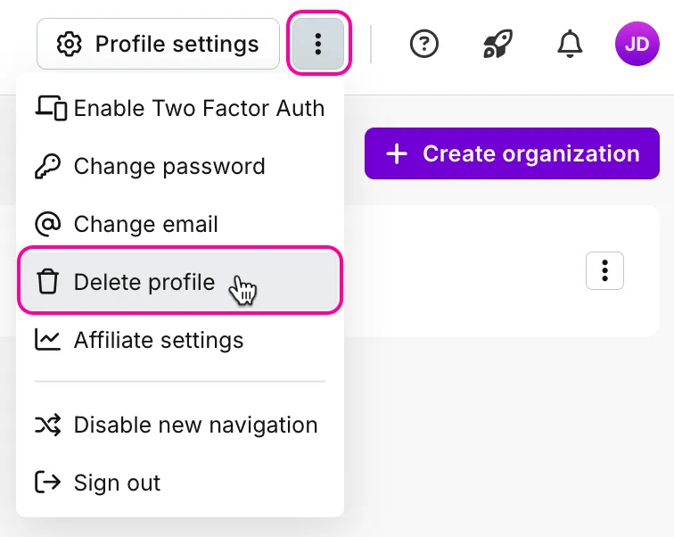This screenshot has height=537, width=674.
Task: Open Affiliate settings menu entry
Action: click(180, 340)
